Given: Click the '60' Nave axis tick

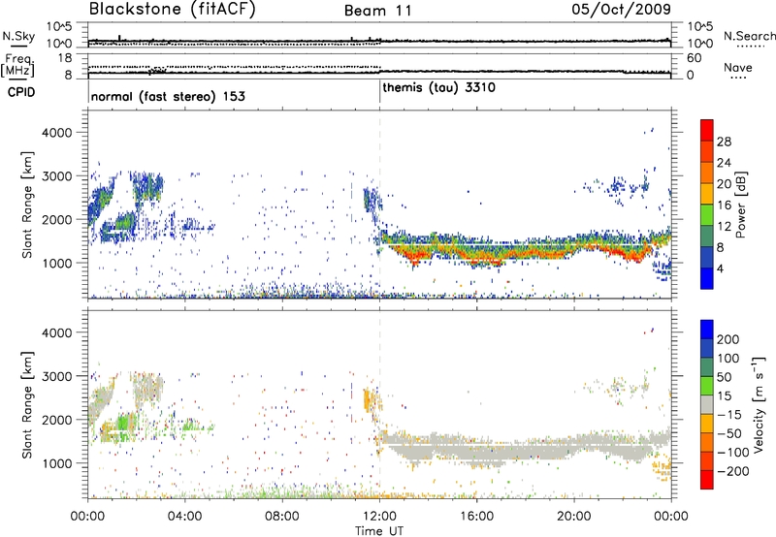Looking at the screenshot, I should coord(694,58).
